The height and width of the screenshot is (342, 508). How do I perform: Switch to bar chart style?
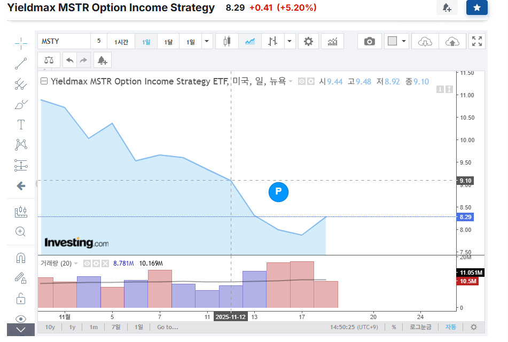coord(273,42)
